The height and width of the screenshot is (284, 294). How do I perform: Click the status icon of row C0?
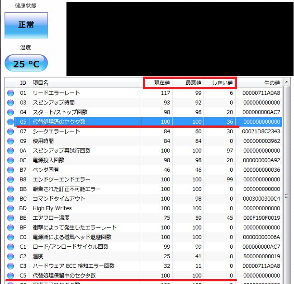[x=10, y=237]
